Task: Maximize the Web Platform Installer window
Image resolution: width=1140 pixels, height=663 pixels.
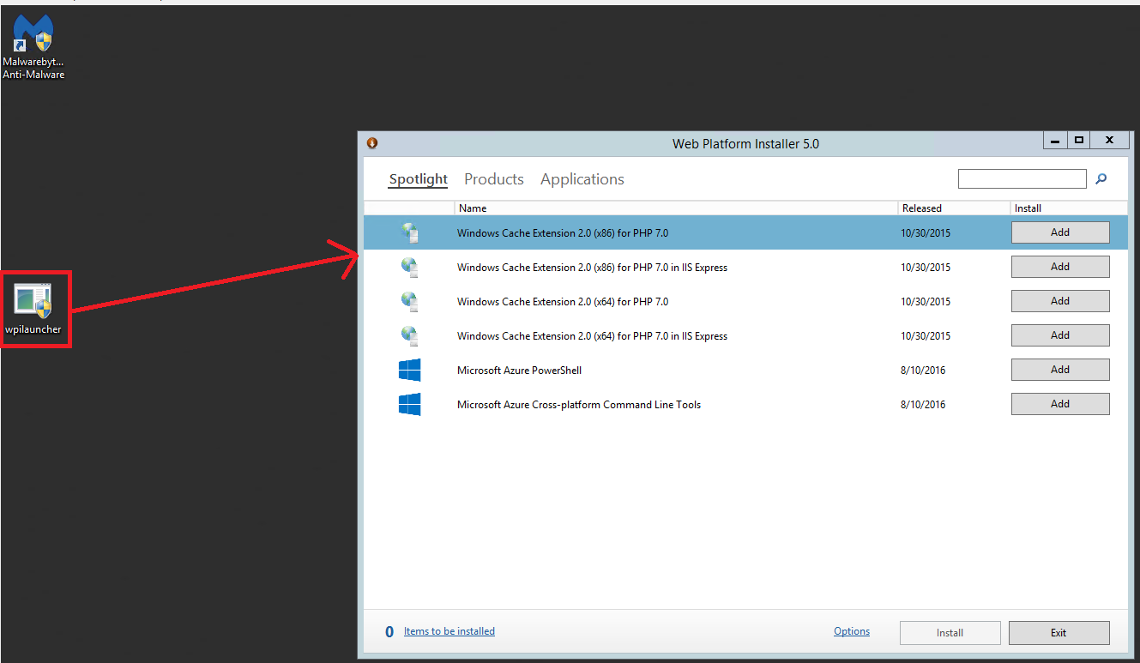Action: (x=1078, y=141)
